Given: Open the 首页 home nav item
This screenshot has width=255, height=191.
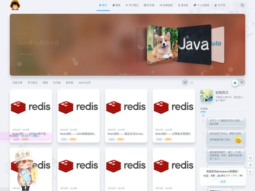Looking at the screenshot, I should tap(103, 5).
